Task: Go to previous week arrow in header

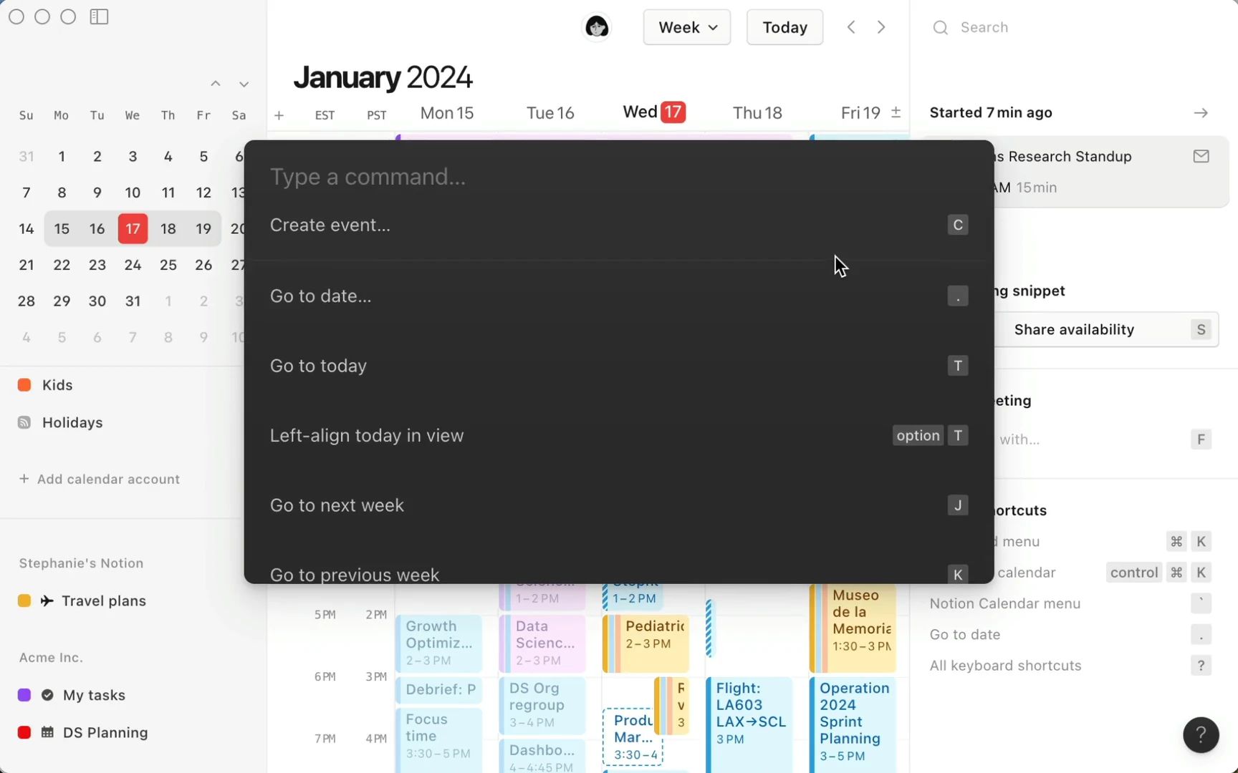Action: pyautogui.click(x=851, y=27)
